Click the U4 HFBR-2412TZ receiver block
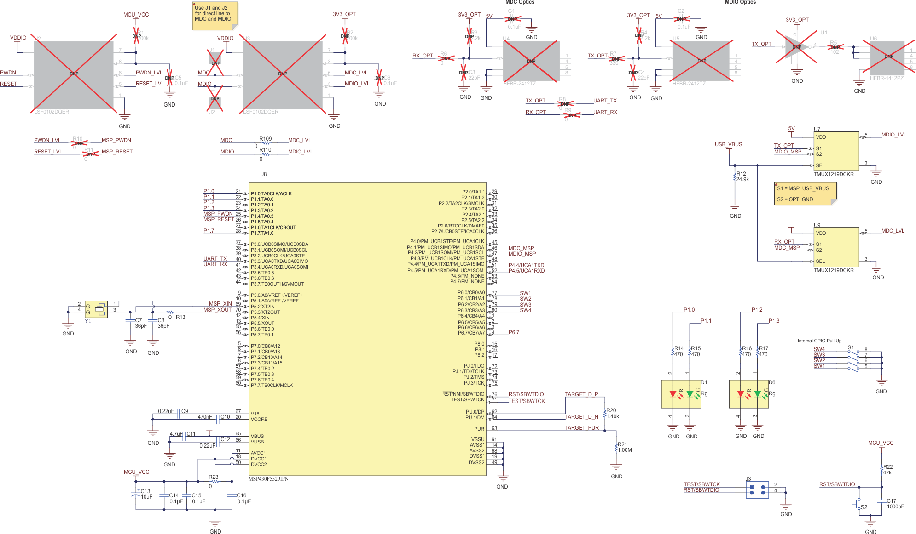The width and height of the screenshot is (916, 534). (531, 61)
